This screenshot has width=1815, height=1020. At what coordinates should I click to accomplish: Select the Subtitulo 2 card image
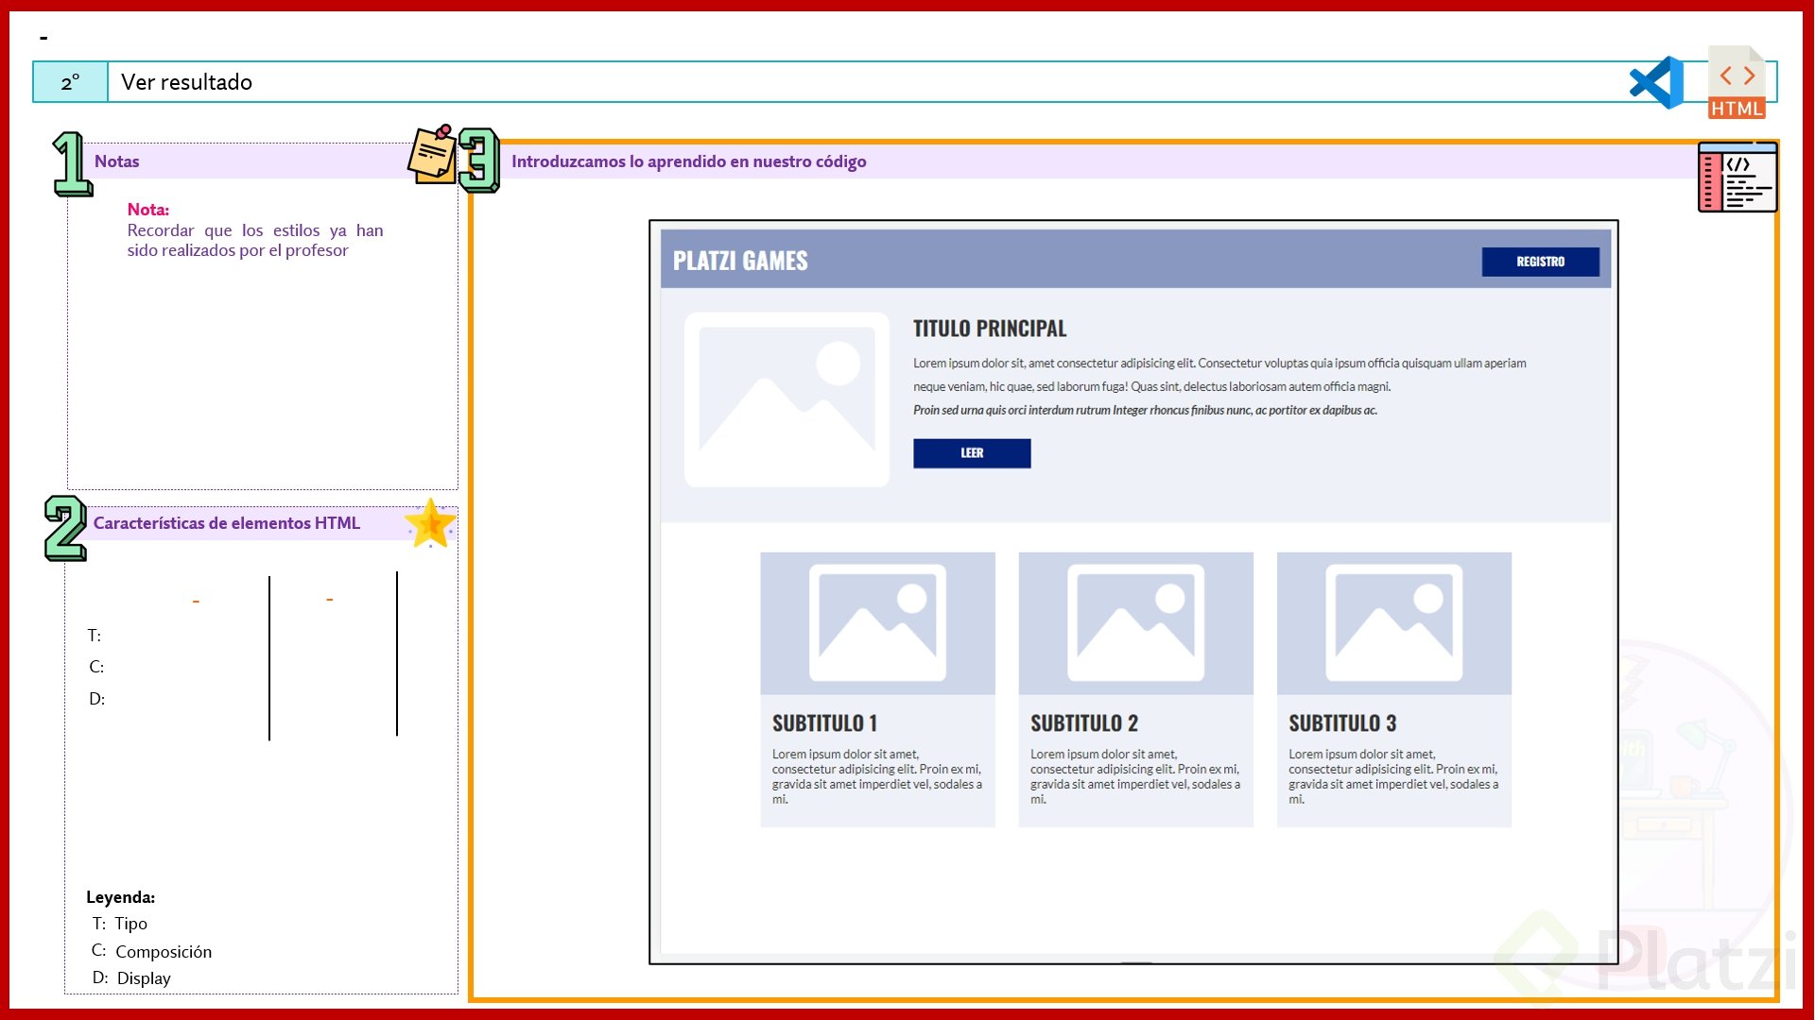click(x=1135, y=623)
